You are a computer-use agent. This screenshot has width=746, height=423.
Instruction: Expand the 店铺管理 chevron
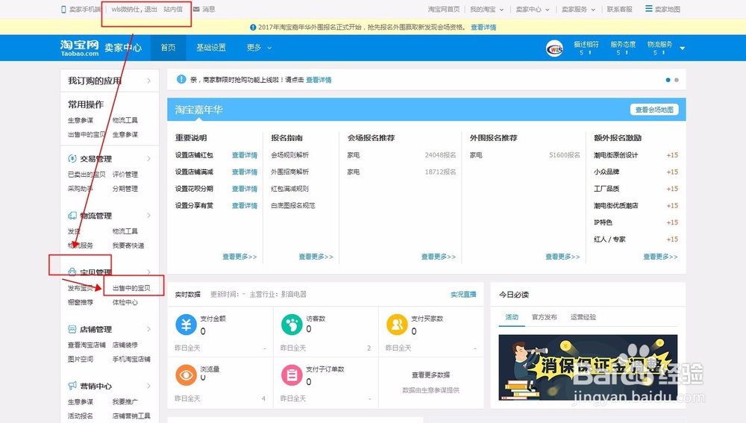(x=149, y=329)
